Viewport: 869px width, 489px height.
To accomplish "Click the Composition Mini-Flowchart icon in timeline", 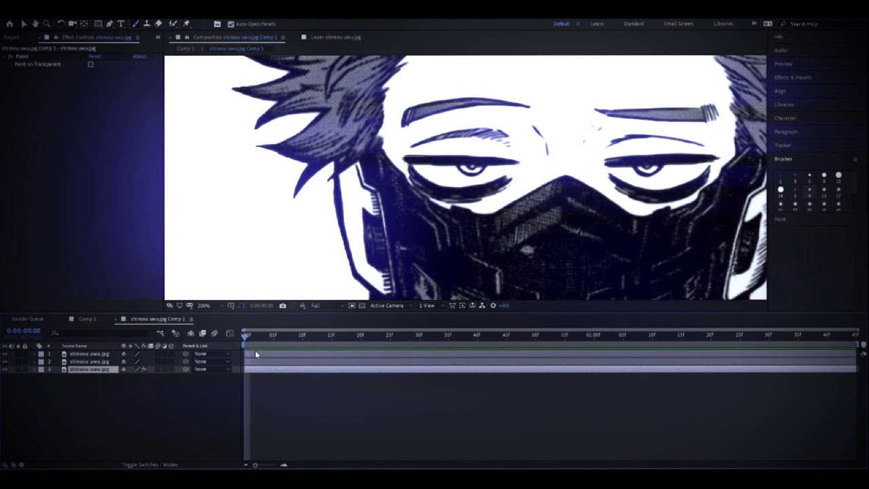I will click(x=160, y=333).
